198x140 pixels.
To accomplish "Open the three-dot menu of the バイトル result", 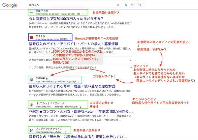I will coord(71,39).
